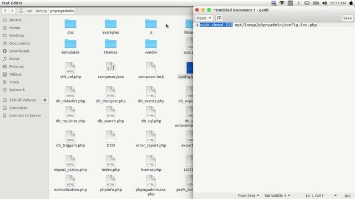Select the highlighted config.inc.php file
The image size is (355, 199).
[x=190, y=68]
